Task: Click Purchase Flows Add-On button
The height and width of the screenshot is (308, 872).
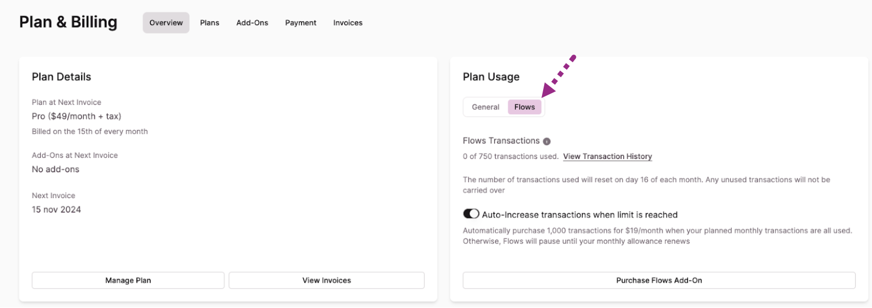Action: point(659,281)
